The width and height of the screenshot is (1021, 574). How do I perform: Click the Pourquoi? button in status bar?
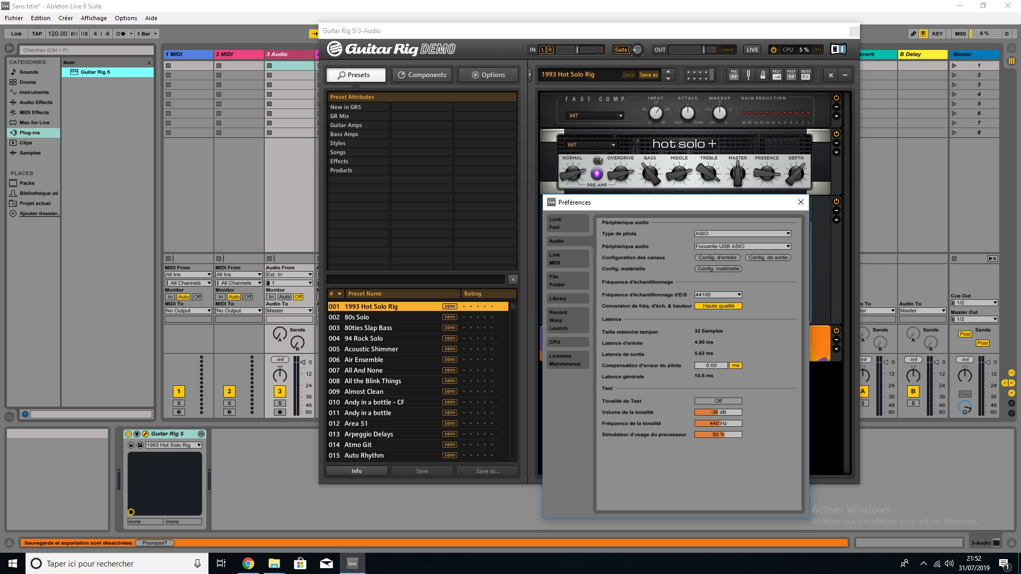point(154,543)
